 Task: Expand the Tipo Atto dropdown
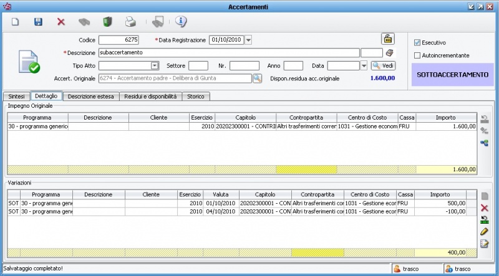(x=155, y=65)
